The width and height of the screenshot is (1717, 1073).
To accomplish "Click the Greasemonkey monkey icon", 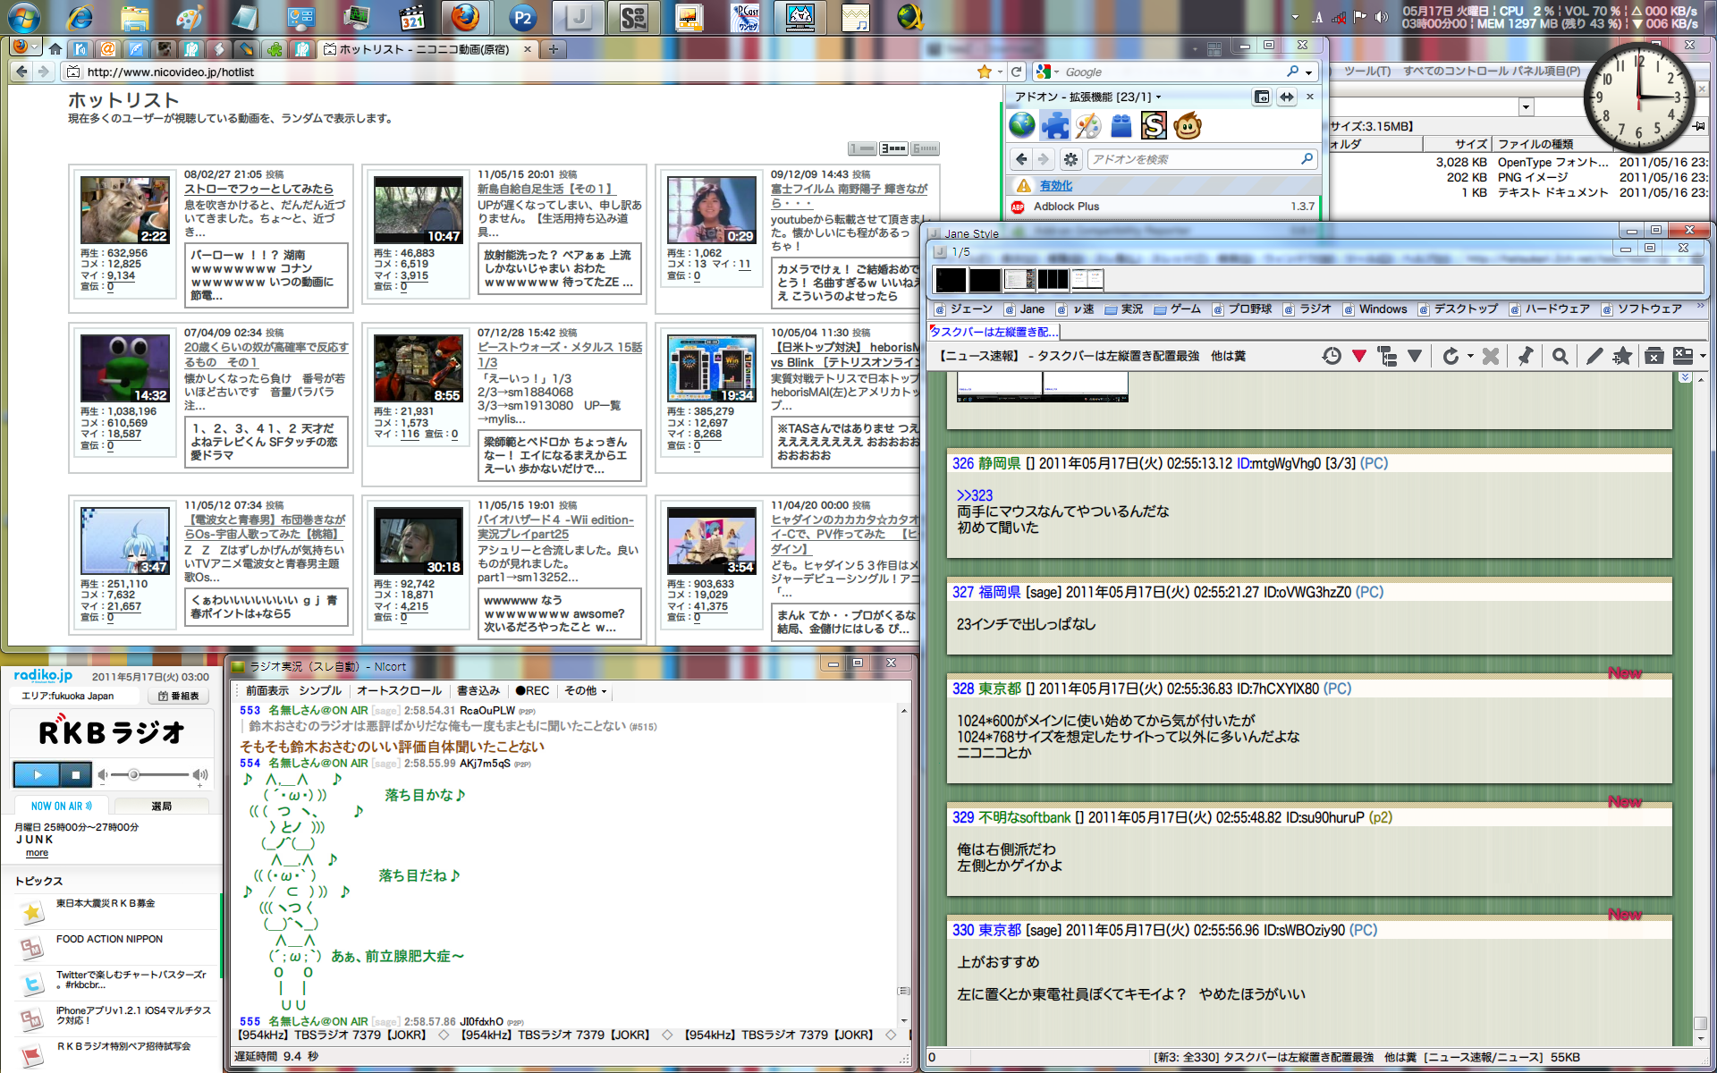I will (x=1188, y=126).
